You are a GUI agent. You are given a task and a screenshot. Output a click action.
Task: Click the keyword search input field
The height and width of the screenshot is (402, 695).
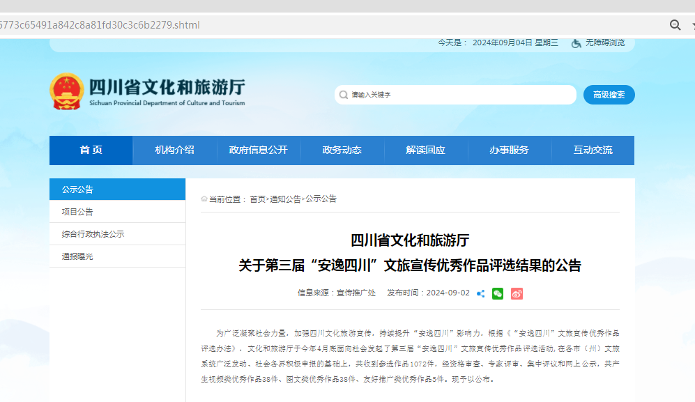[x=460, y=95]
